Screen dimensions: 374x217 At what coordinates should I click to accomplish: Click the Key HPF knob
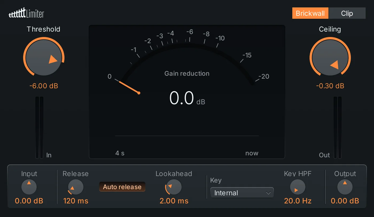click(x=298, y=187)
